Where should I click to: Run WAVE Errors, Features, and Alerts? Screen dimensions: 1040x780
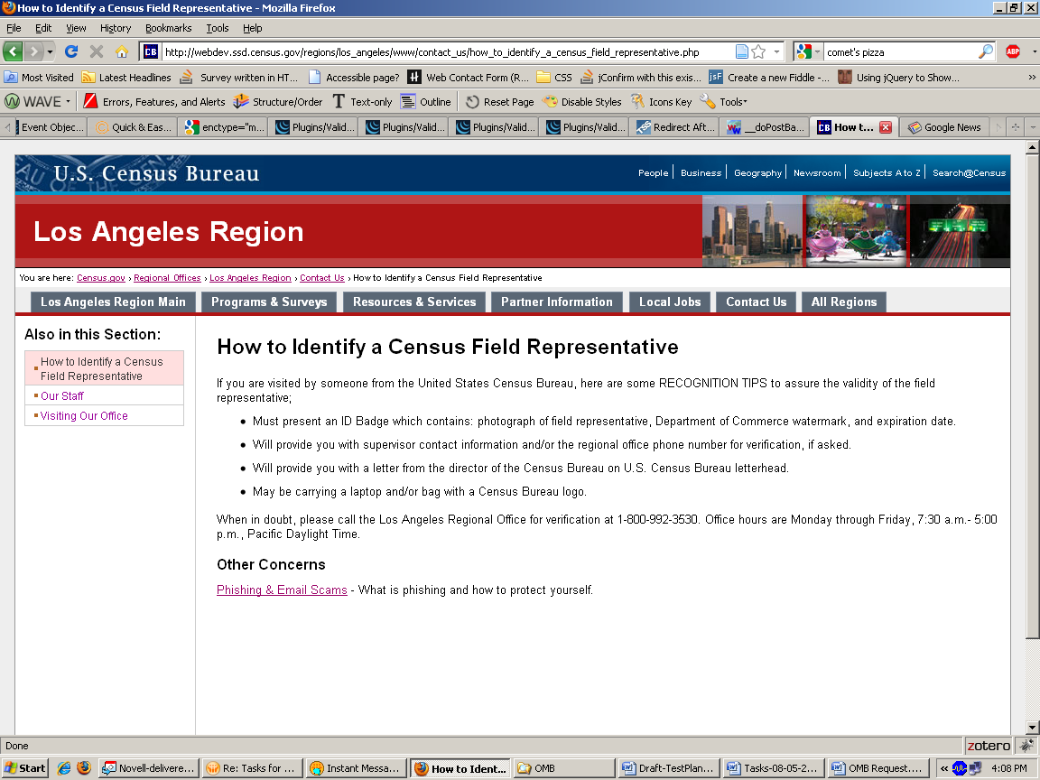(154, 101)
